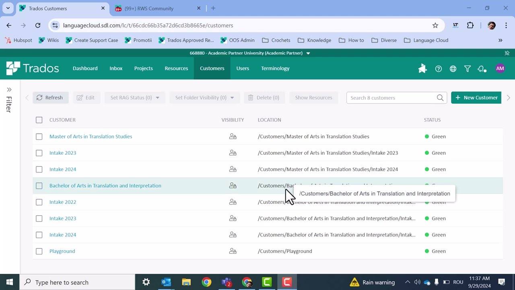
Task: Open the Users tab
Action: tap(243, 68)
